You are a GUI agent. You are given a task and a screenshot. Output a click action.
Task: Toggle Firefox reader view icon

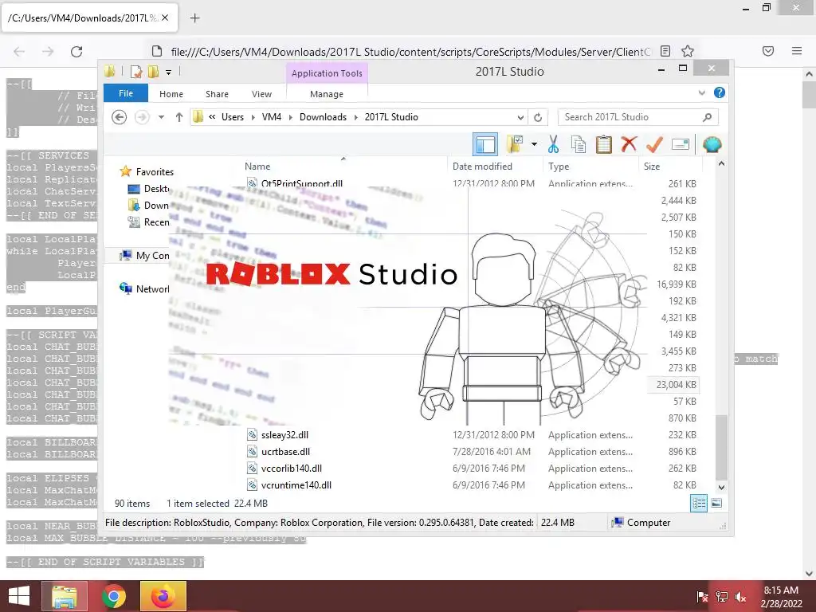coord(665,51)
